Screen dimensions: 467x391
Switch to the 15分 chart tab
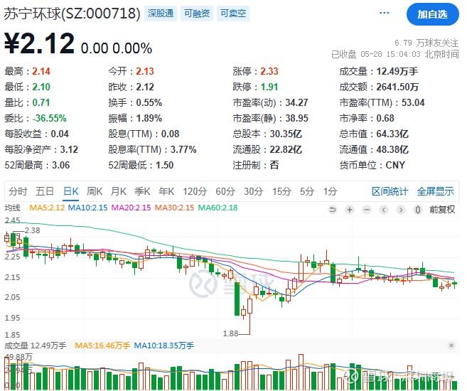click(281, 191)
